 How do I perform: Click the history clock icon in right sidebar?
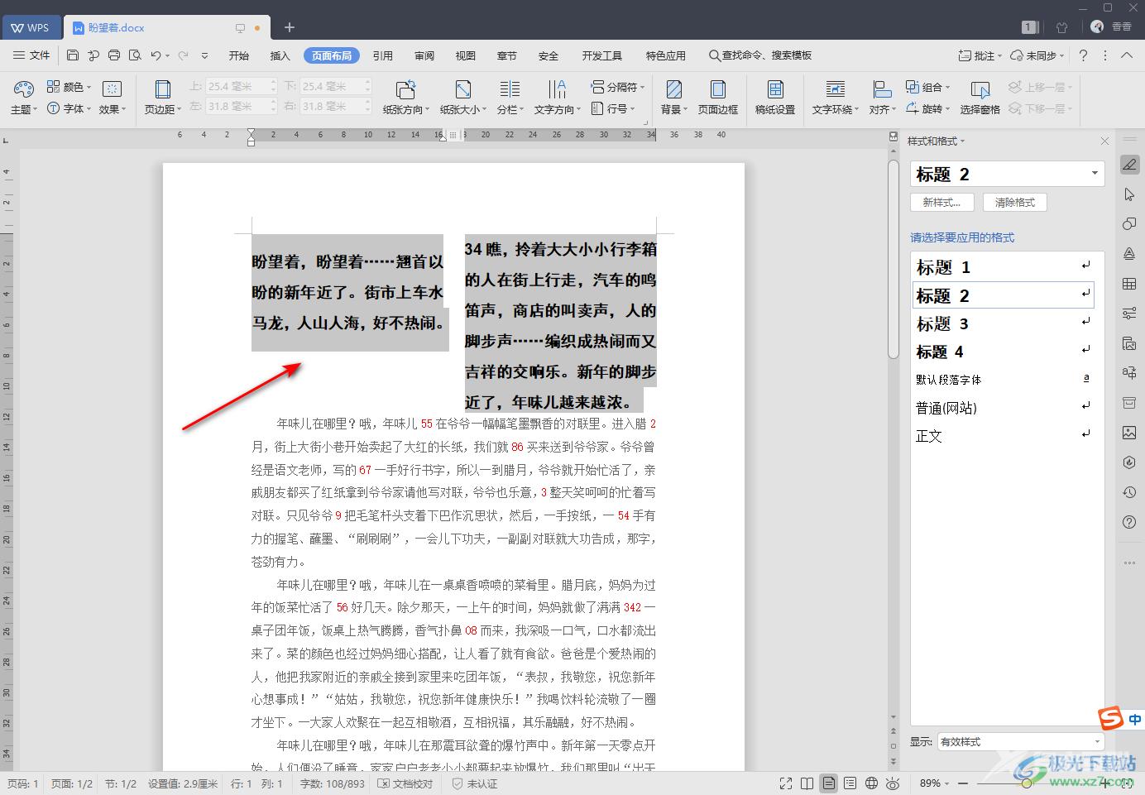click(1129, 492)
